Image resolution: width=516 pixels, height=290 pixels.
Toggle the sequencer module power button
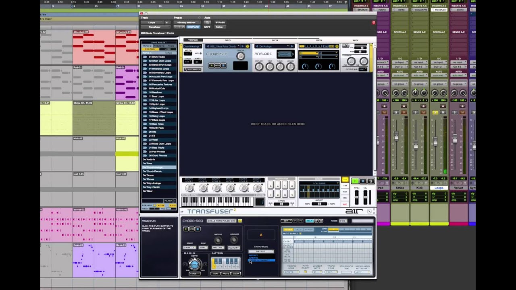point(248,46)
